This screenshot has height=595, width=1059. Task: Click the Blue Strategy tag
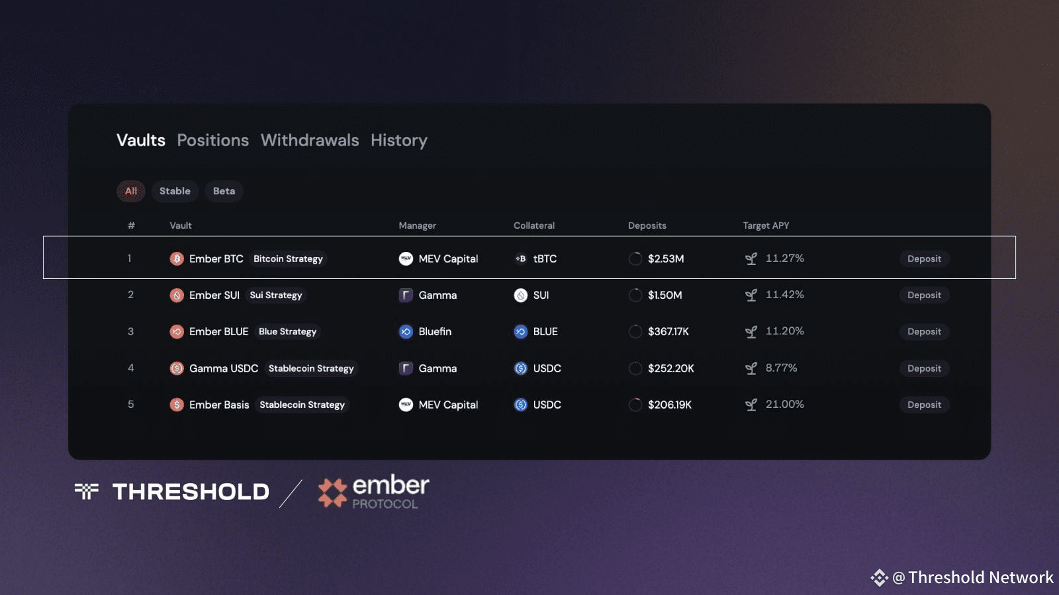coord(287,331)
